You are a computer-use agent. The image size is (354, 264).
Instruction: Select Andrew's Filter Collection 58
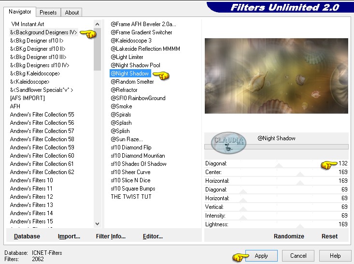[42, 139]
